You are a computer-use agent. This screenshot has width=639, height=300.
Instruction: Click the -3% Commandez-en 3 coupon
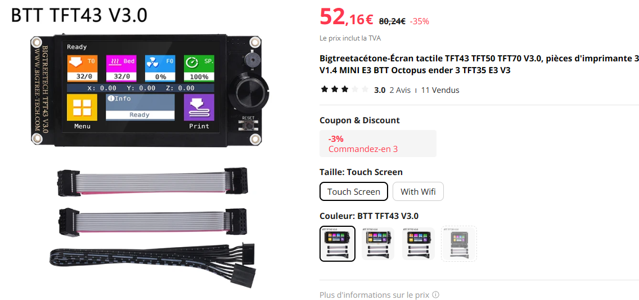(x=378, y=144)
